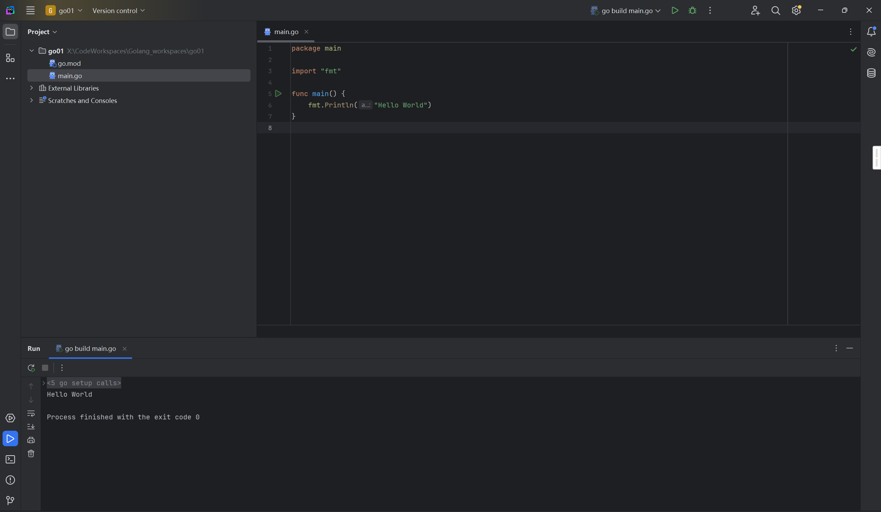Open Search Everywhere magnifier
Image resolution: width=881 pixels, height=512 pixels.
[776, 10]
